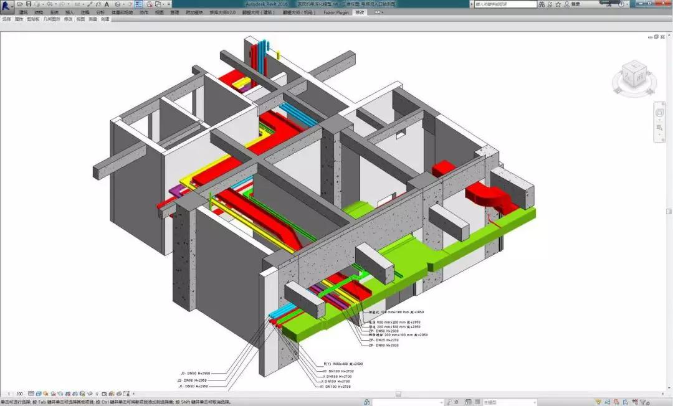Image resolution: width=673 pixels, height=406 pixels.
Task: Click the Close Hidden Windows icon
Action: (x=150, y=4)
